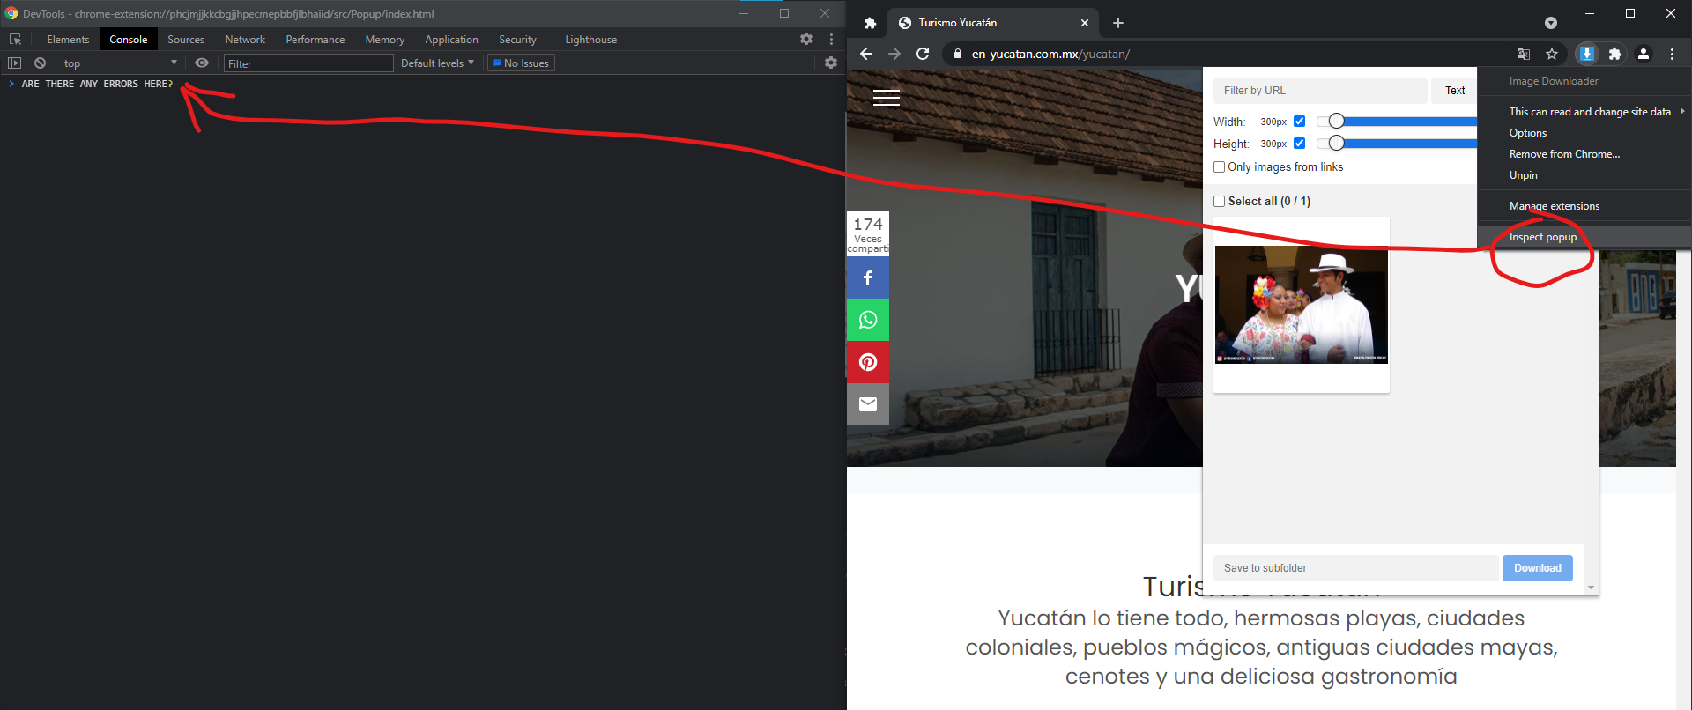Screen dimensions: 1692x710
Task: Open Chrome three-dot menu
Action: pos(1672,54)
